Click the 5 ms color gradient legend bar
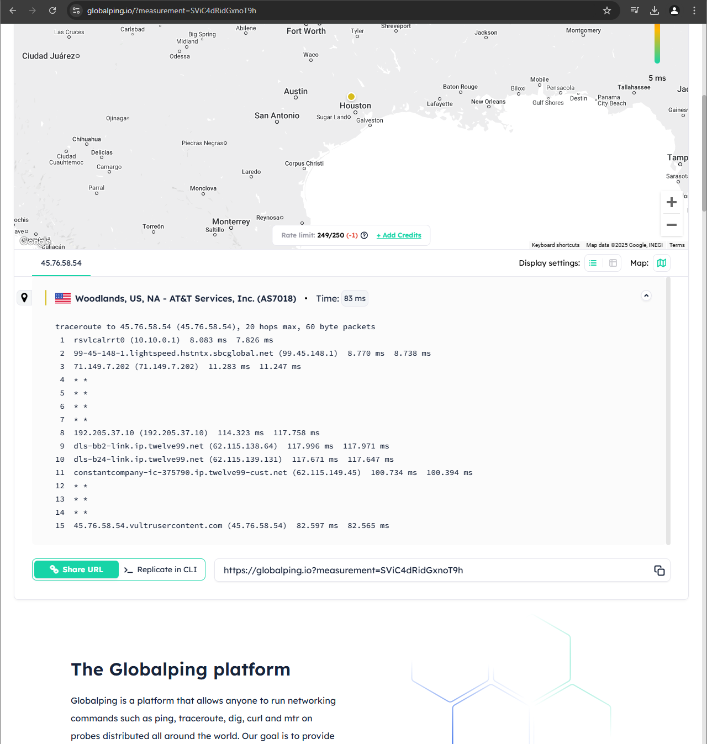Image resolution: width=707 pixels, height=744 pixels. click(x=657, y=43)
